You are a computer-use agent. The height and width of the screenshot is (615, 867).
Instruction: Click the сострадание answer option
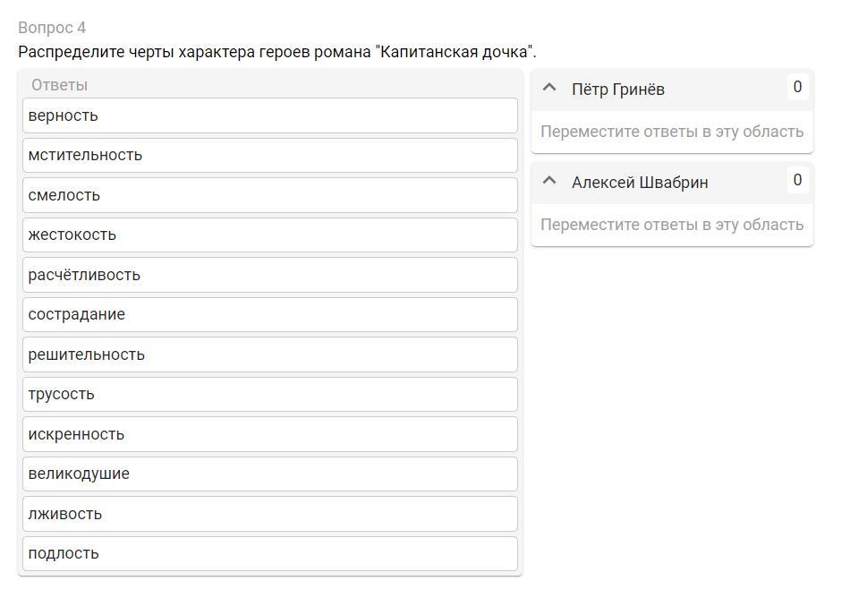(x=269, y=314)
